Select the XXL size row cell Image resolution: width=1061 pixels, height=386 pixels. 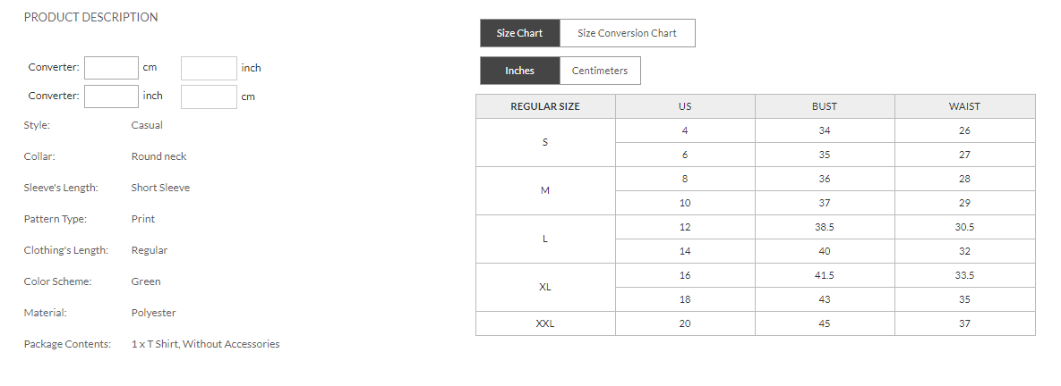point(545,323)
